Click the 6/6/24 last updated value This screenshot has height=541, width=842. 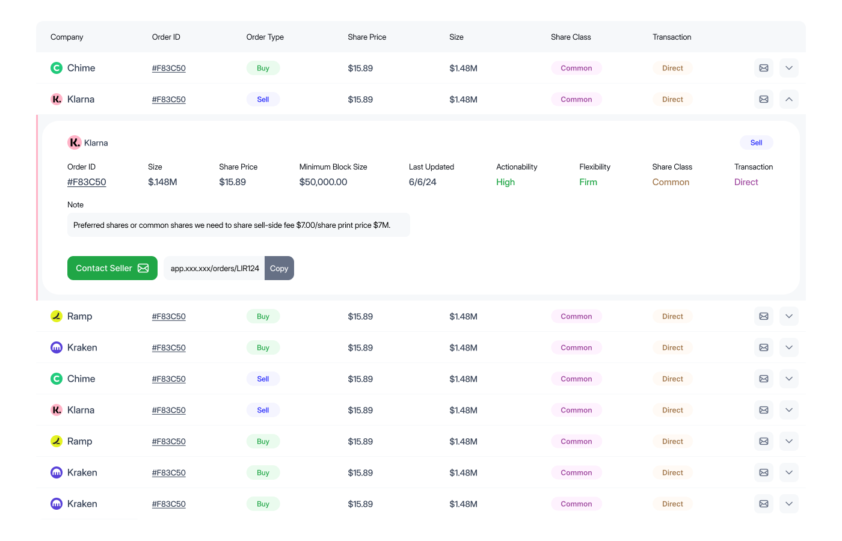[423, 182]
